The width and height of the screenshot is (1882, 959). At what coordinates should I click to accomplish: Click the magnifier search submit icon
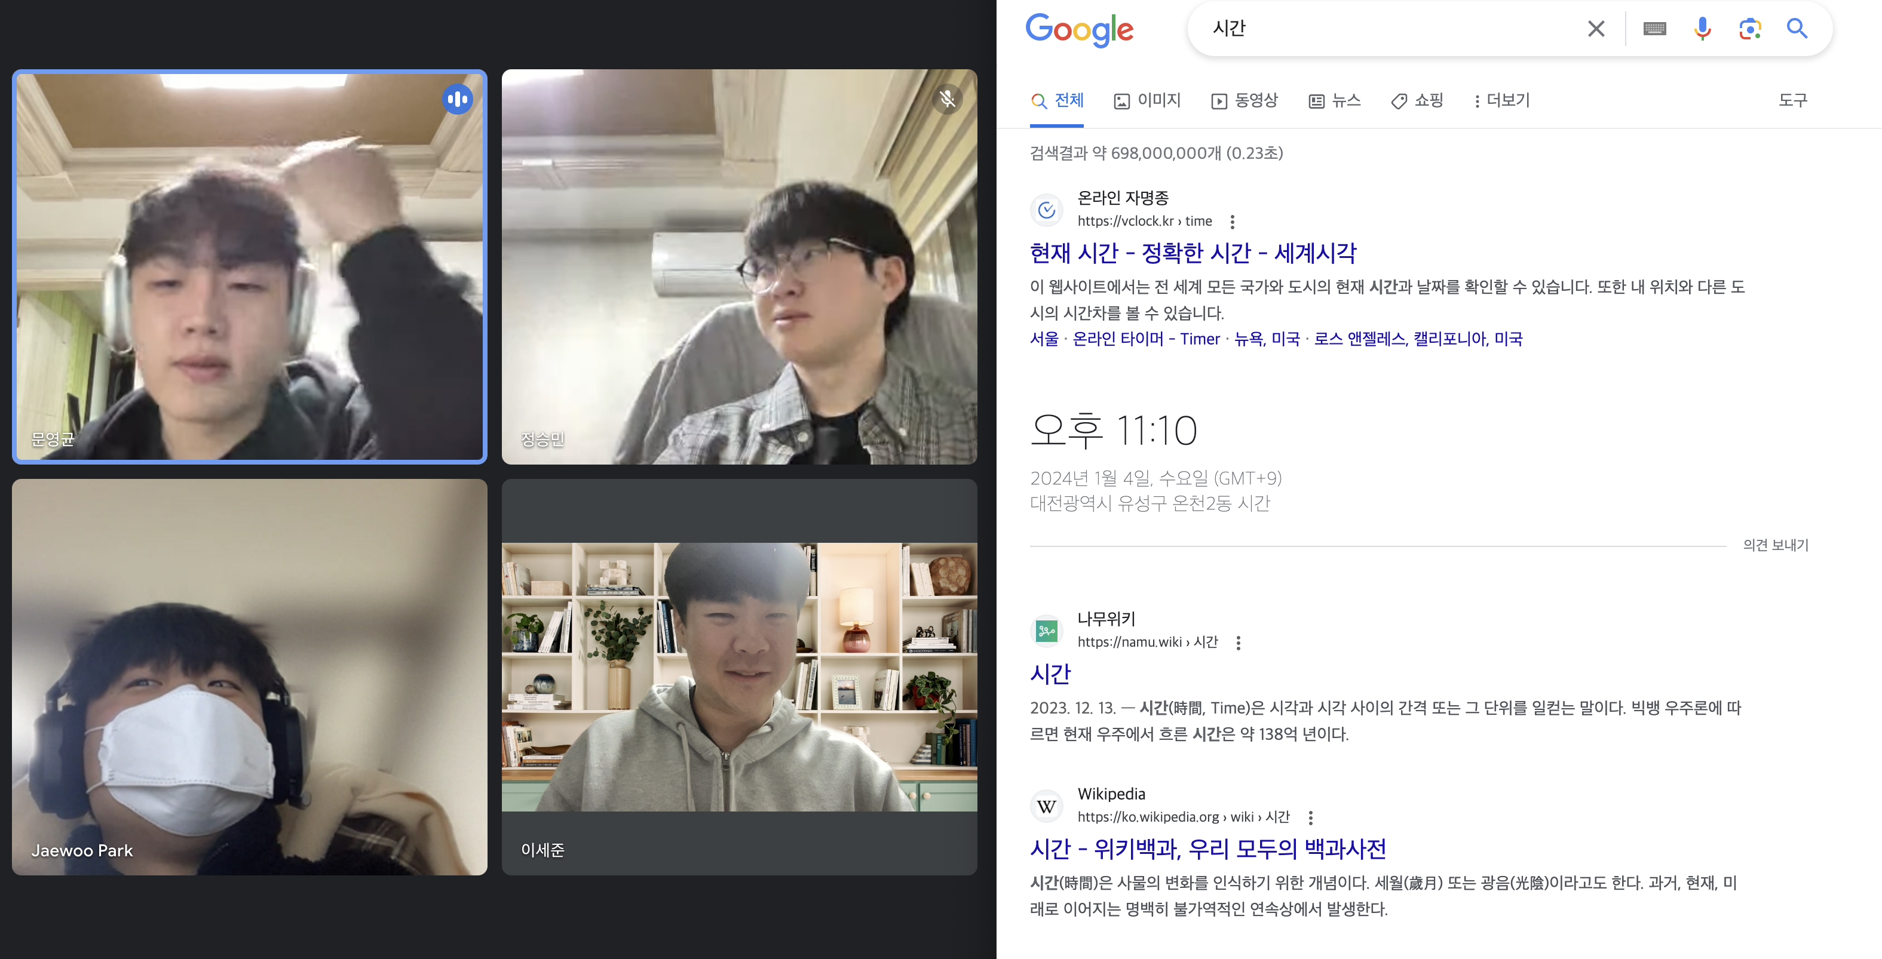coord(1797,29)
